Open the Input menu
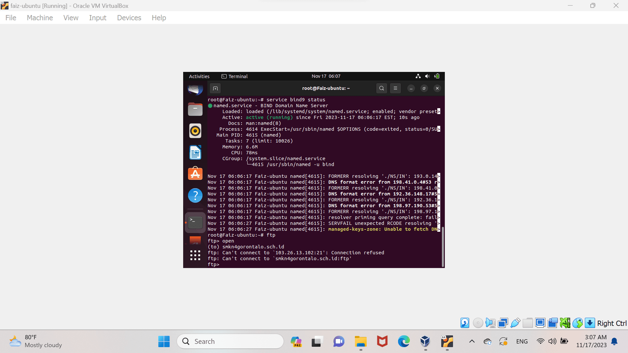This screenshot has width=628, height=353. coord(97,18)
